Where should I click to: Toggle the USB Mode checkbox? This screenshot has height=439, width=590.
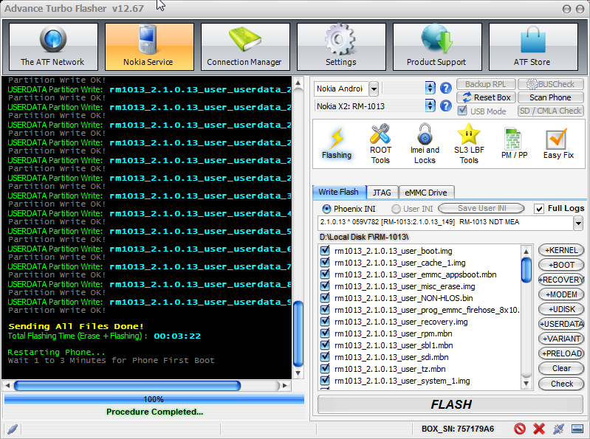[462, 111]
